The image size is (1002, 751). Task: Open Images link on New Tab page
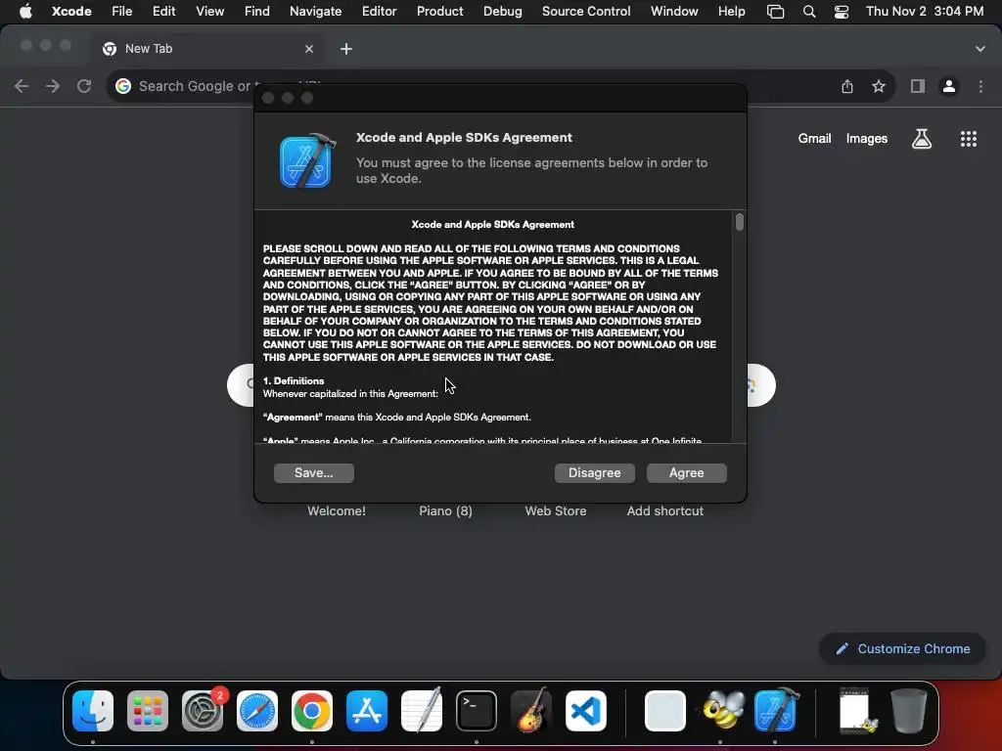pyautogui.click(x=867, y=139)
